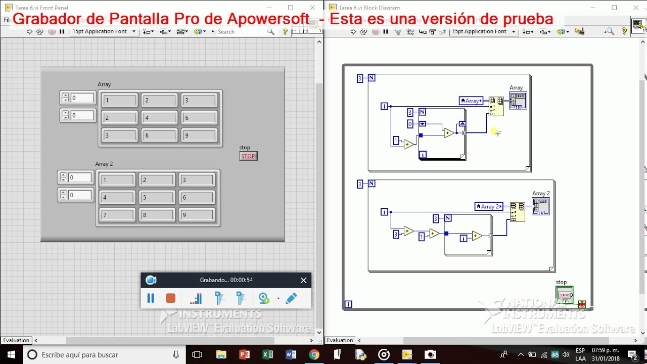
Task: Open Block Diagram font dropdown
Action: click(x=484, y=32)
